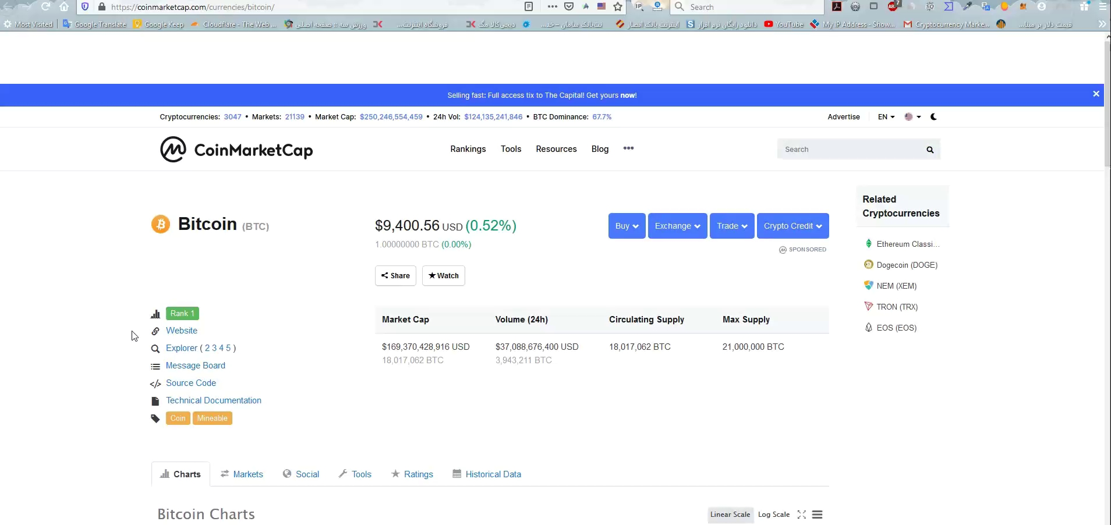
Task: Expand the EN language selector
Action: [886, 117]
